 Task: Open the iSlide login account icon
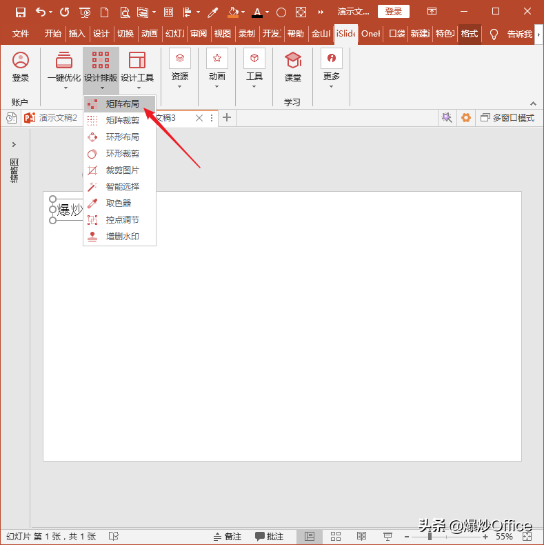point(21,68)
